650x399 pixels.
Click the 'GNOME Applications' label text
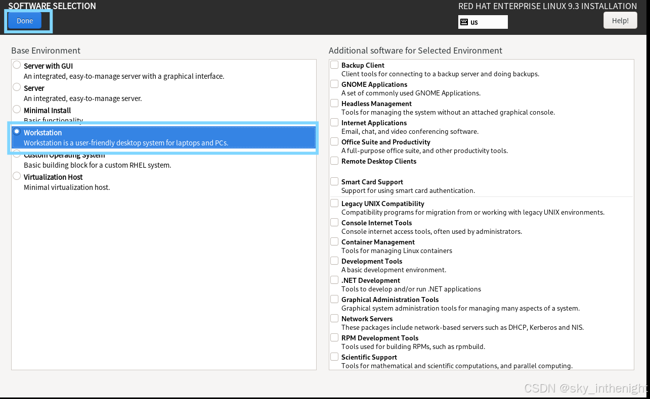pyautogui.click(x=374, y=84)
